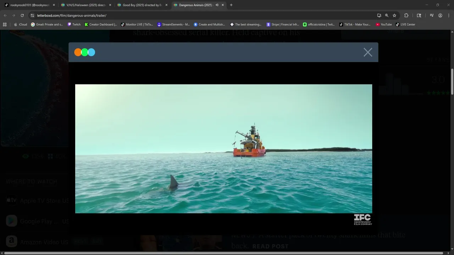Open the Twitch bookmark
Screen dimensions: 454x255
click(74, 24)
